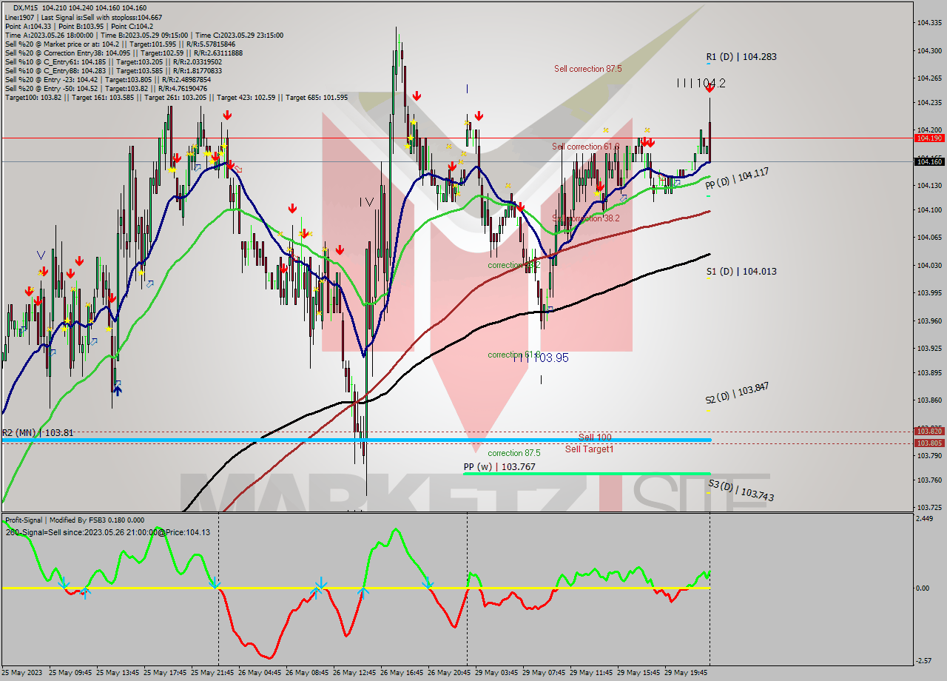
Task: Click the red arrow above the 104.2 label
Action: coord(710,88)
